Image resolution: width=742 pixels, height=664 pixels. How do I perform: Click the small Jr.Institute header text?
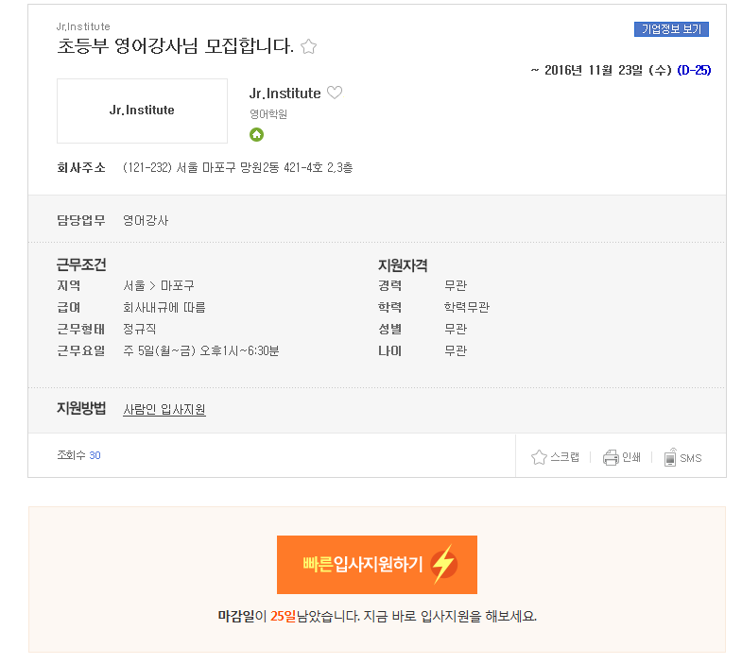point(83,26)
